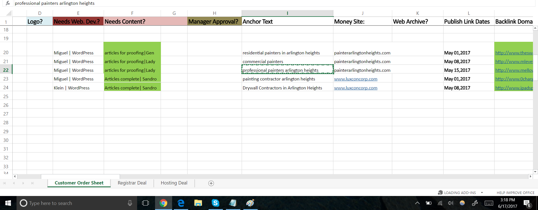The image size is (538, 210).
Task: Expand the Loading Add-ins dropdown arrow
Action: point(482,193)
